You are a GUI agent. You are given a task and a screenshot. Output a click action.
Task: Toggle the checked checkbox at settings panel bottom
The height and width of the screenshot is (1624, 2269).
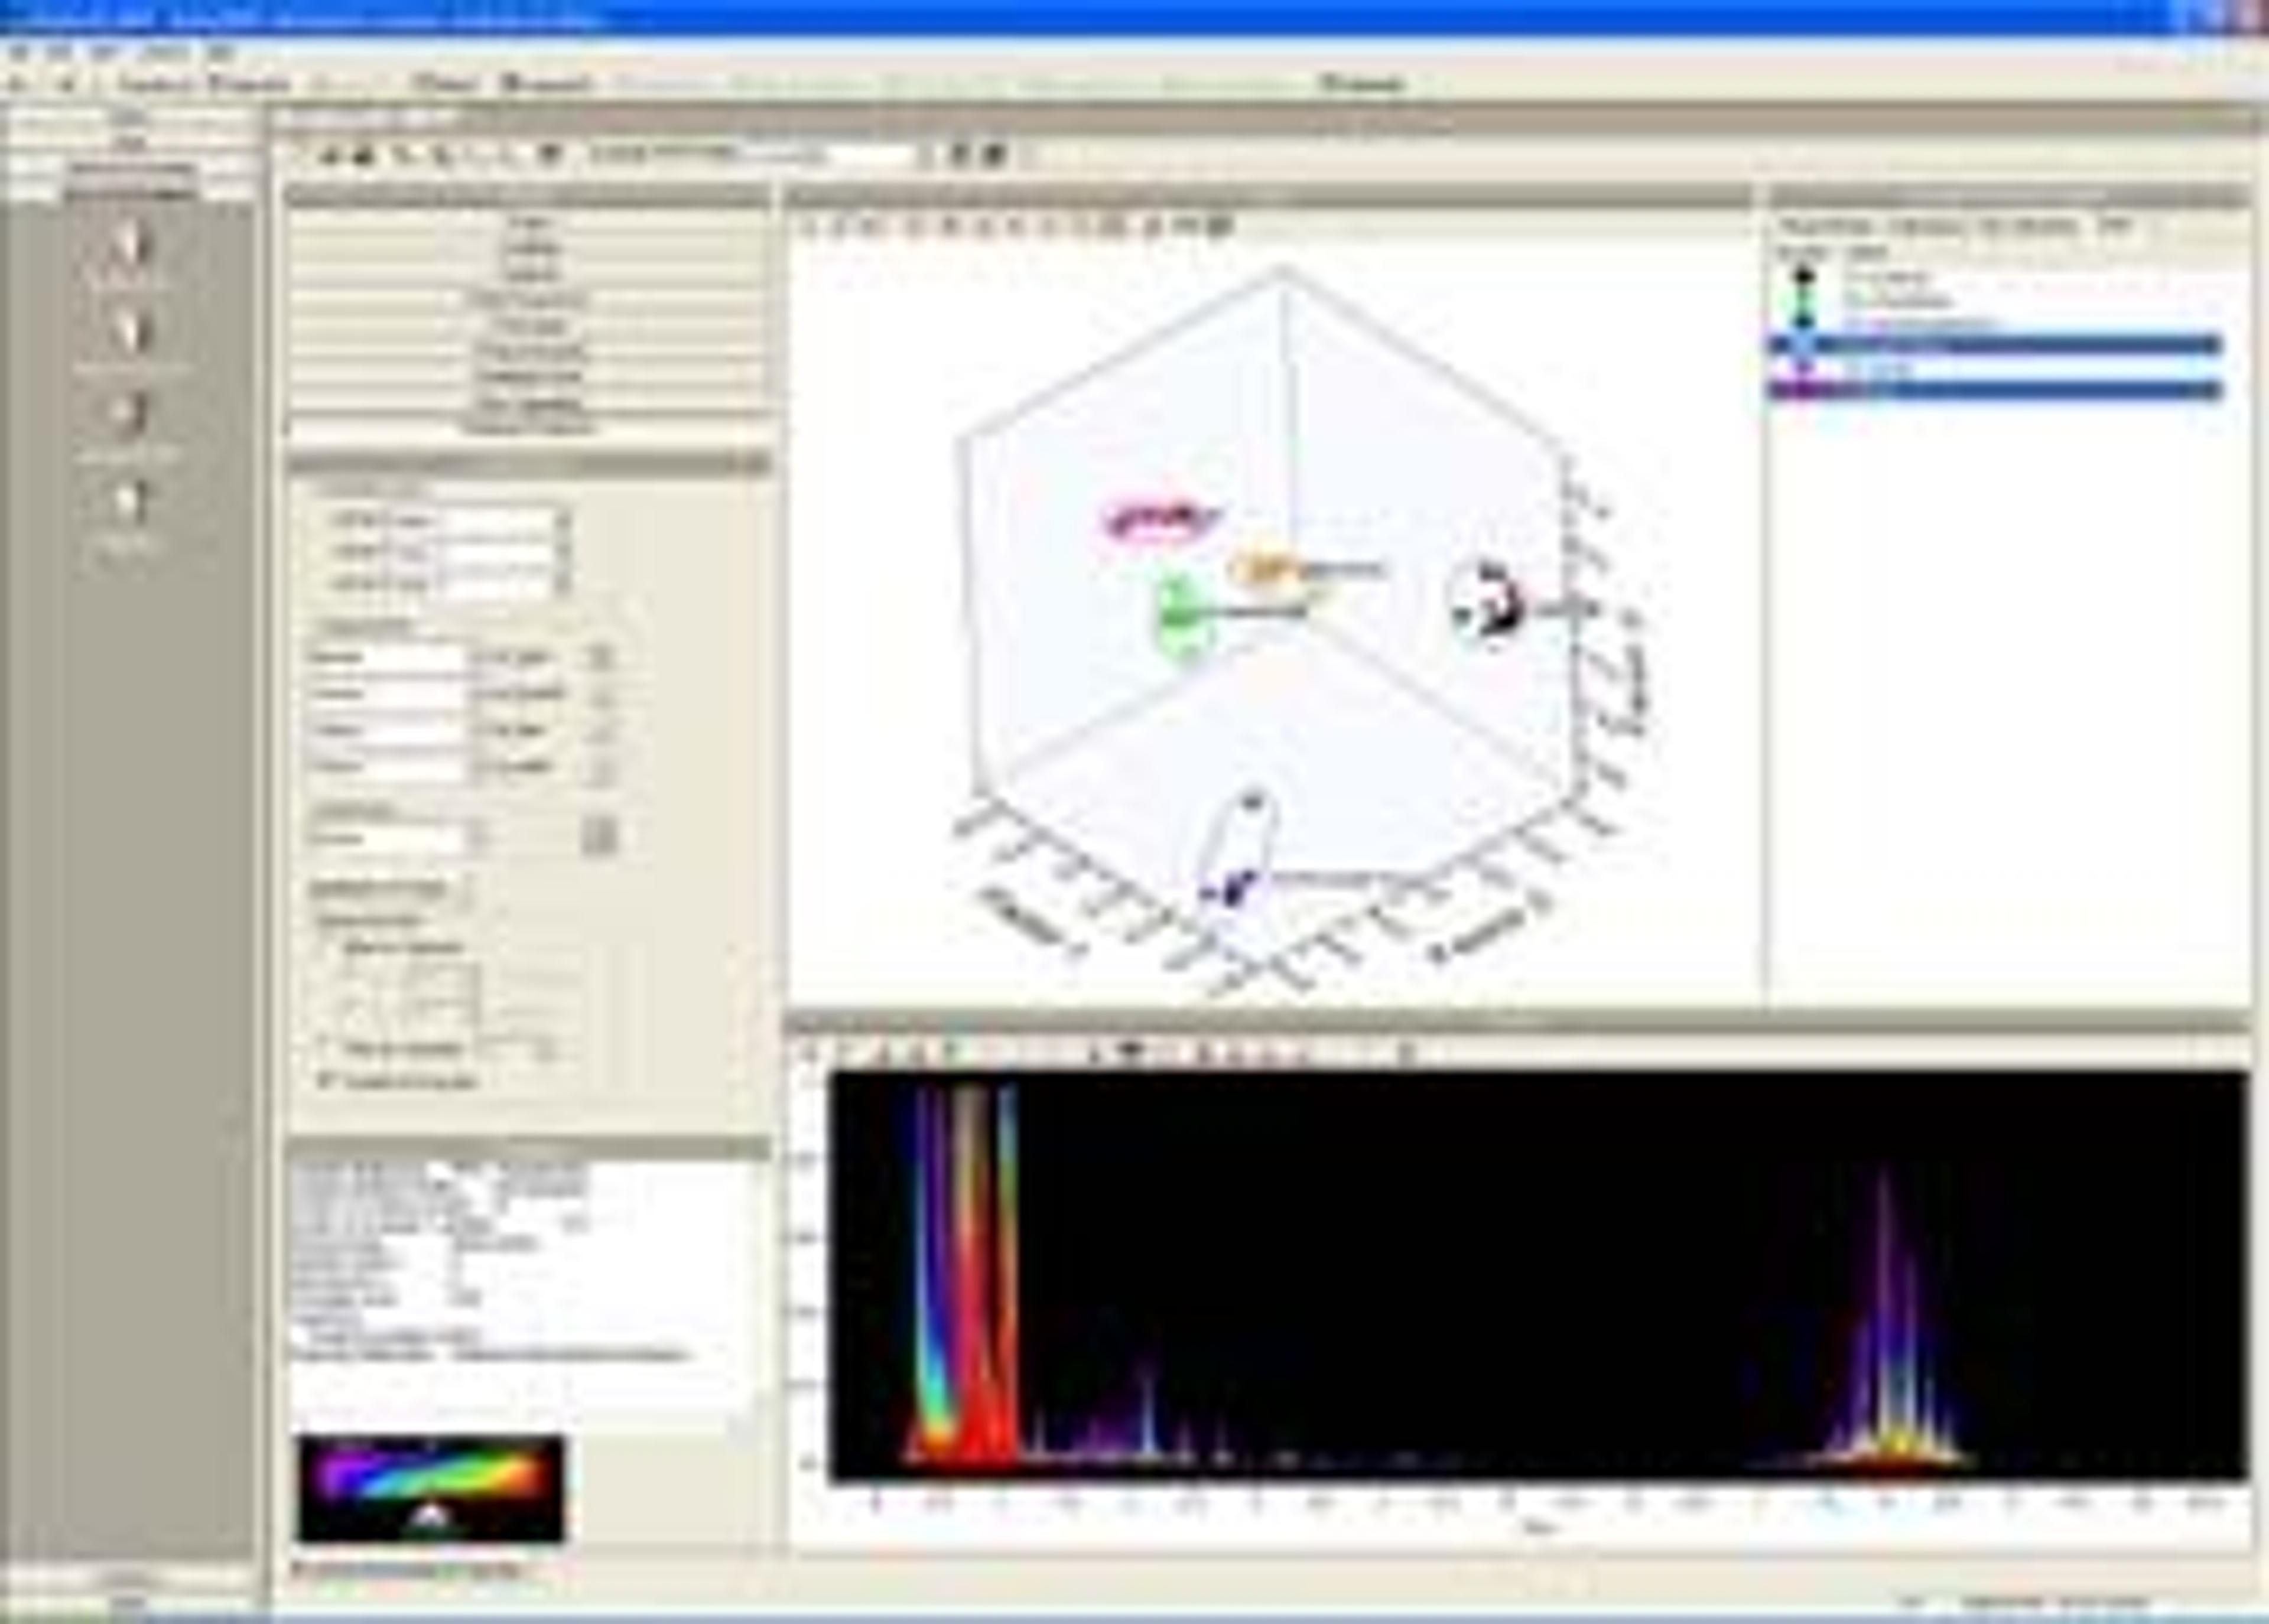coord(325,1081)
